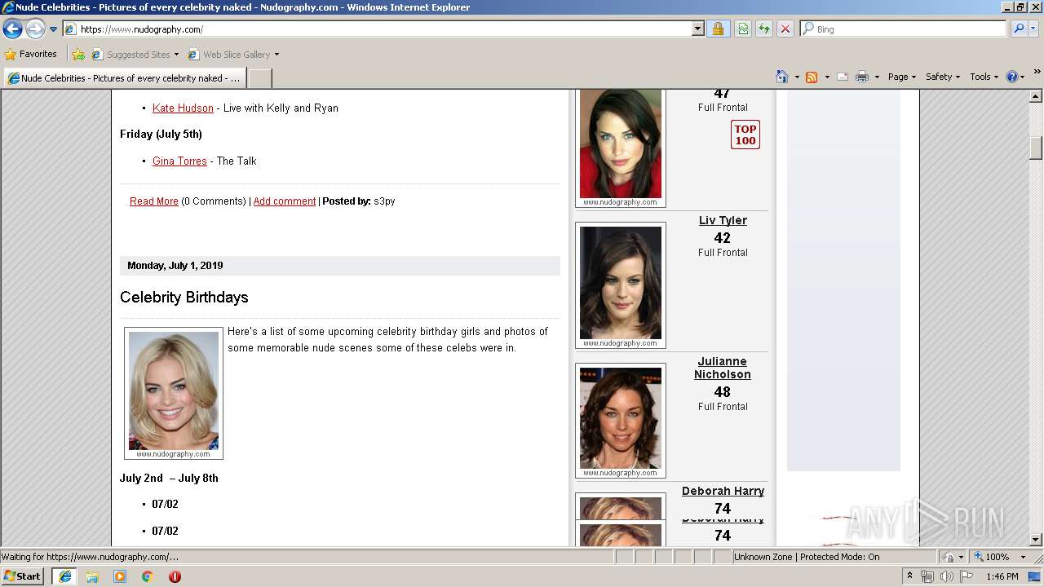Open the Liv Tyler profile link

click(x=723, y=220)
